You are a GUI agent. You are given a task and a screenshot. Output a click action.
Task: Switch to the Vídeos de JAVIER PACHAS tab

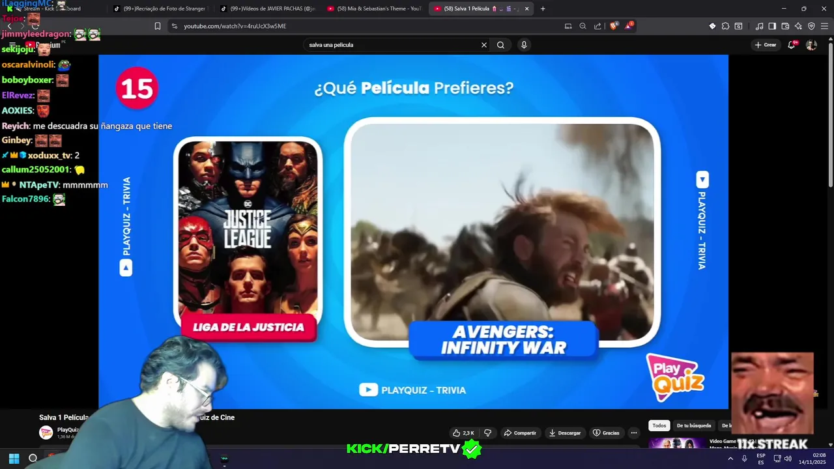point(267,8)
